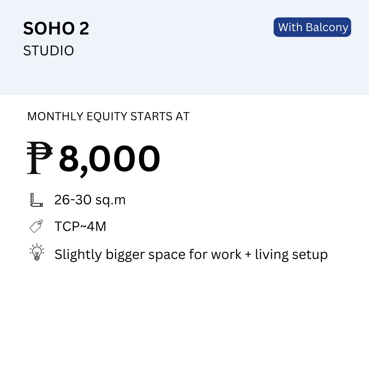
Task: Click the price tag icon
Action: (x=37, y=227)
